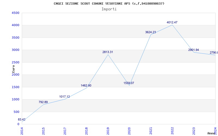
Task: Click the 1500 y-axis value
Action: coord(16,87)
